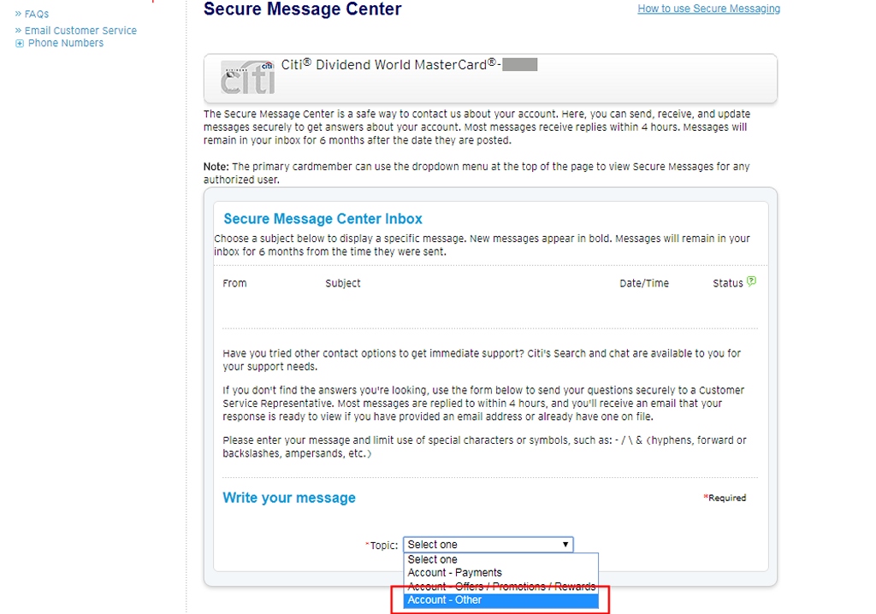Open How to use Secure Messaging
Viewport: 876px width, 614px height.
tap(709, 9)
